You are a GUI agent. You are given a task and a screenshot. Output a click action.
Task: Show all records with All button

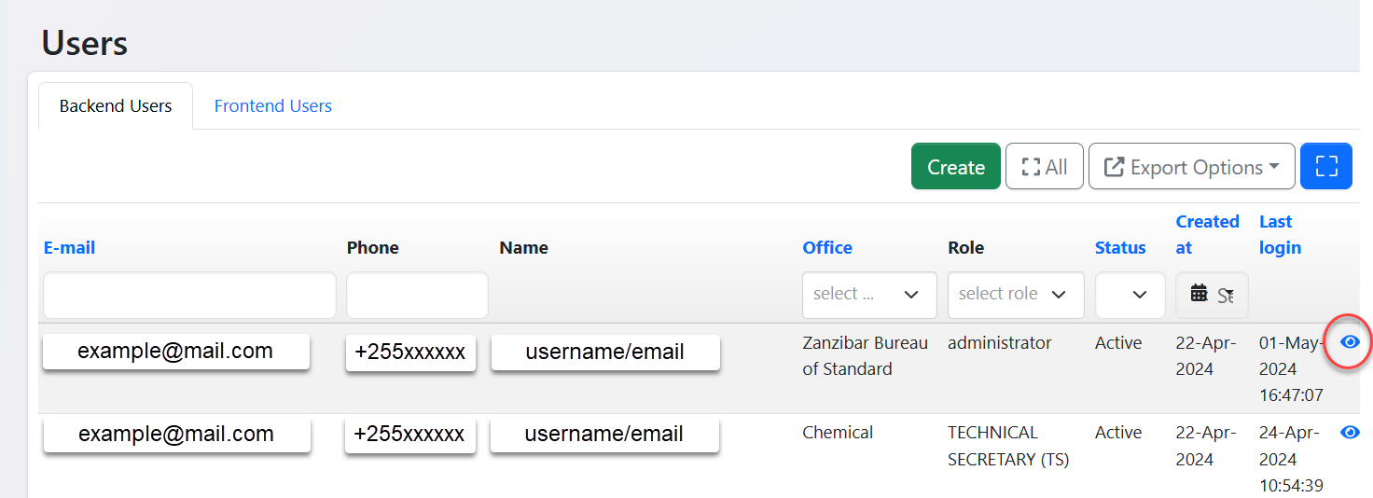point(1044,166)
